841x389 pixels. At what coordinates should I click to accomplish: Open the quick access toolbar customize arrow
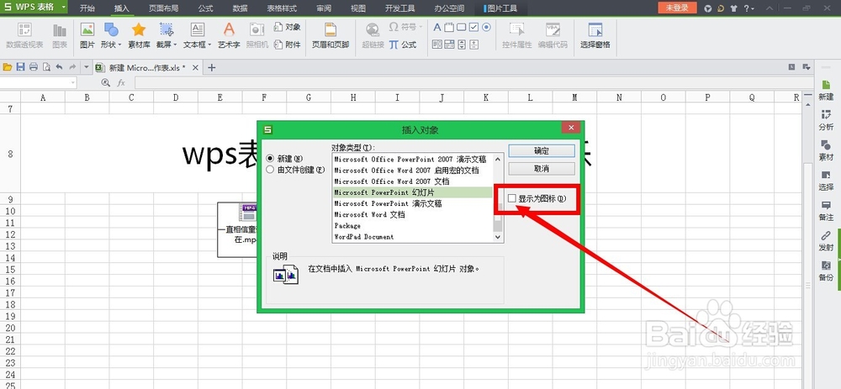[x=86, y=67]
